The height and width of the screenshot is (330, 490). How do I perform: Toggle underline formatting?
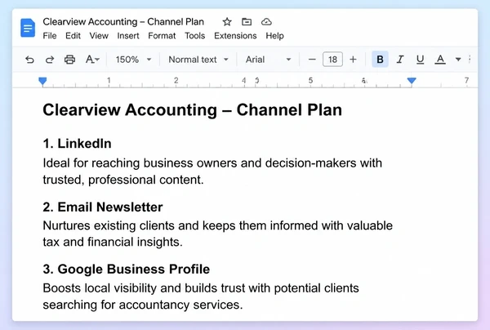420,60
